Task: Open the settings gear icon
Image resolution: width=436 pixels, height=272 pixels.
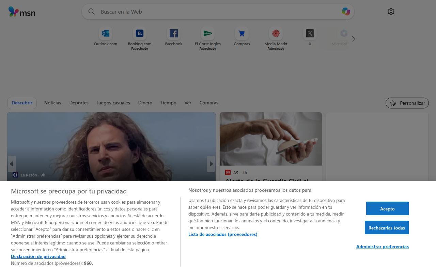Action: 391,12
